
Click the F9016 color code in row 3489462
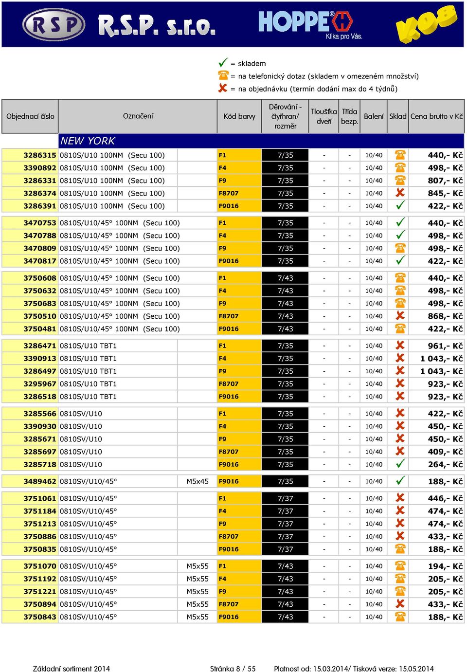(229, 481)
